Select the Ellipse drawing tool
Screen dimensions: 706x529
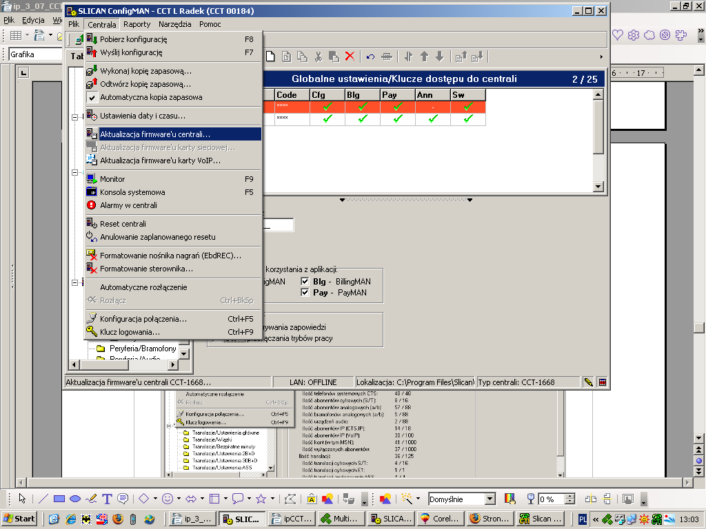[75, 499]
